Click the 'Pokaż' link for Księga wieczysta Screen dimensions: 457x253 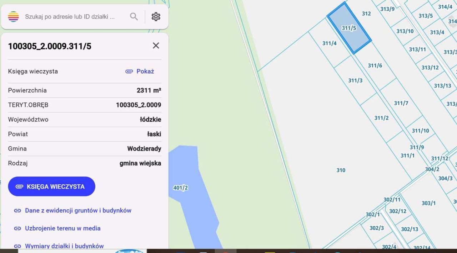point(140,71)
